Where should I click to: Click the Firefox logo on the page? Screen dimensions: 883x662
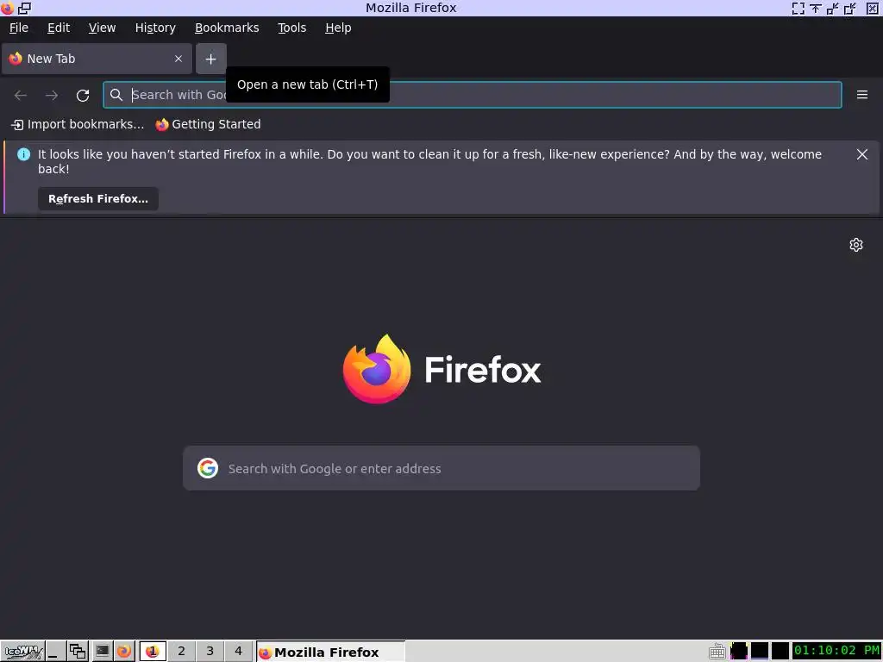[x=441, y=369]
